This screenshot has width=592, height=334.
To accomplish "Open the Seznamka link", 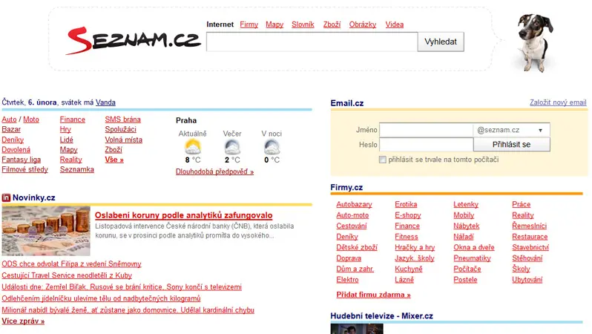I will (76, 170).
